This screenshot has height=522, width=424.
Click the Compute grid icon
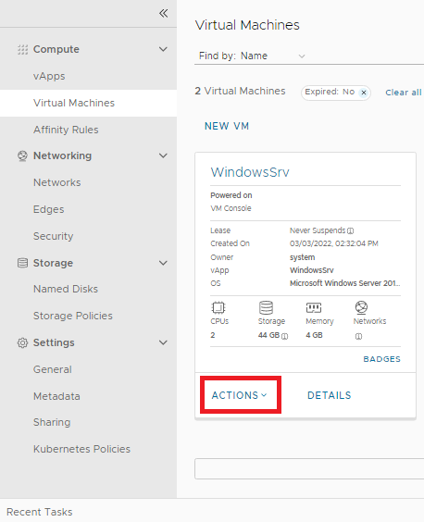click(22, 49)
